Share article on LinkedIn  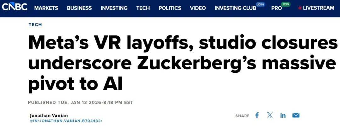click(283, 115)
